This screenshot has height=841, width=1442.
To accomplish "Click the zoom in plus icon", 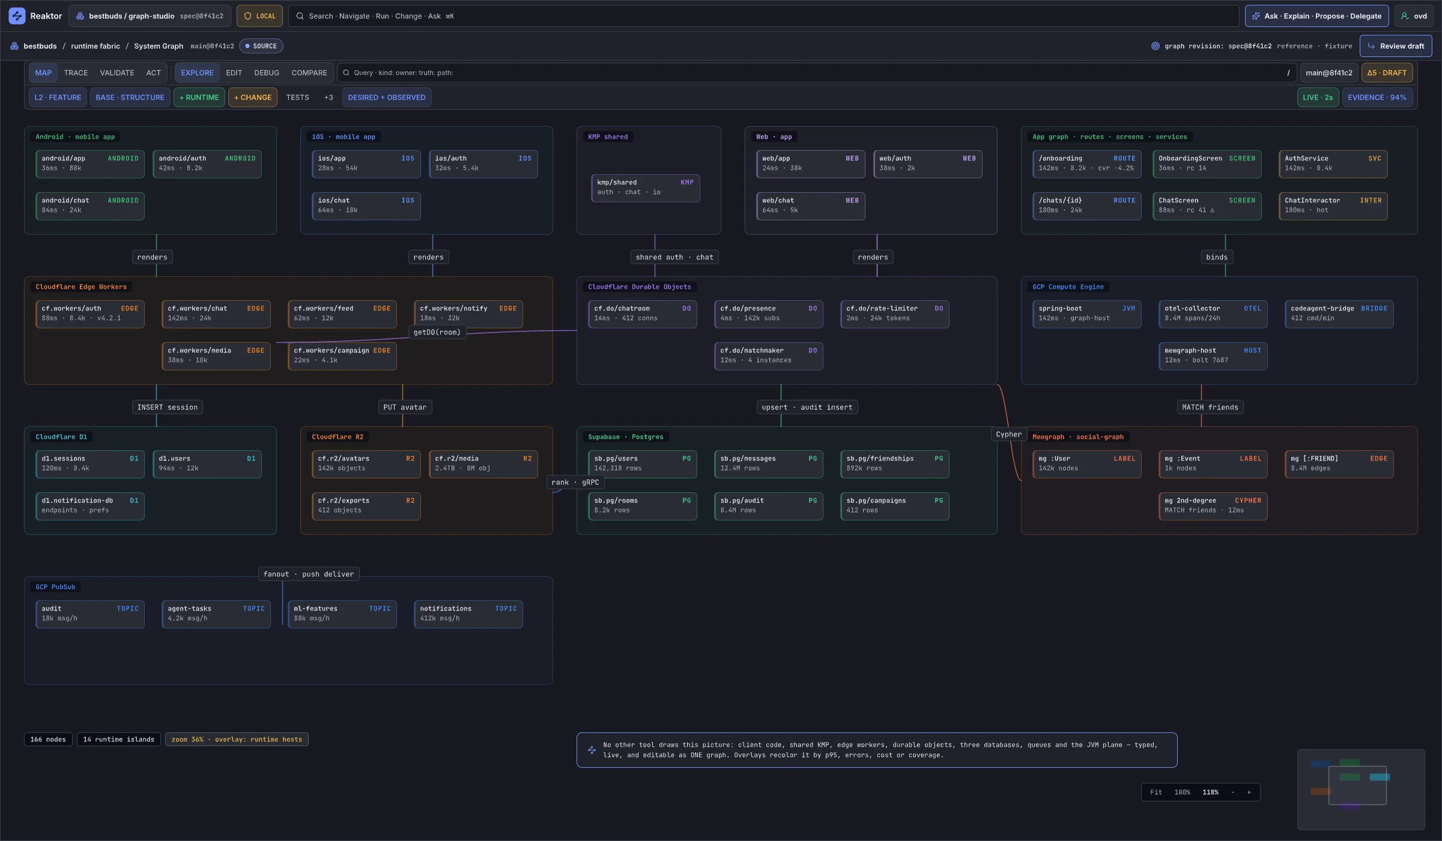I will [x=1249, y=792].
